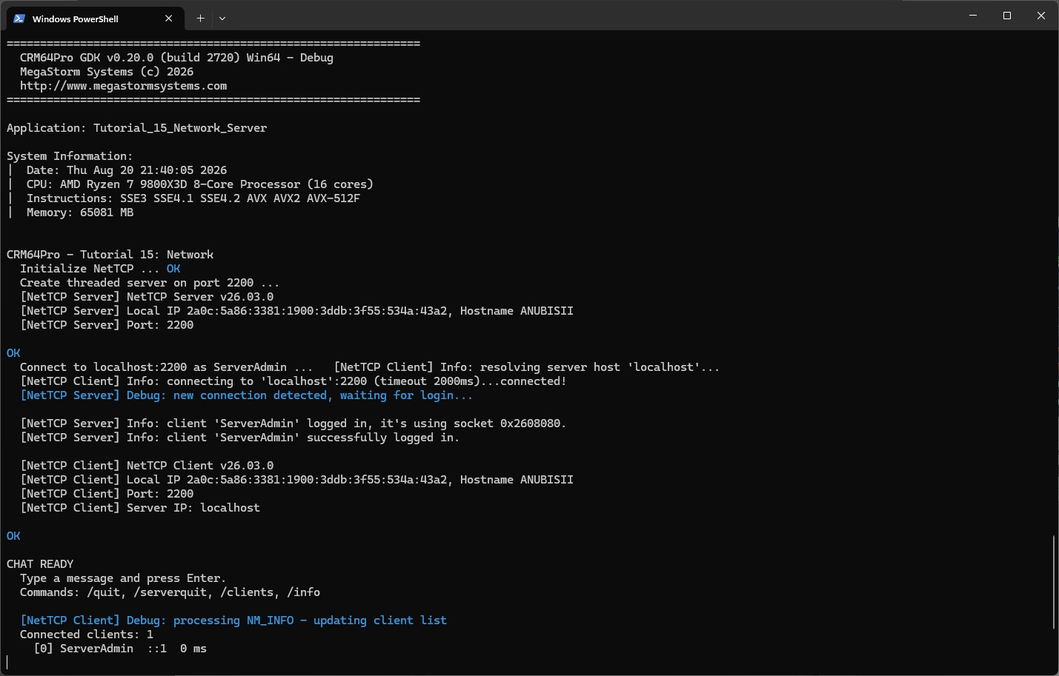Click 'Create threaded server on port 2200' line
The width and height of the screenshot is (1059, 676).
click(150, 283)
